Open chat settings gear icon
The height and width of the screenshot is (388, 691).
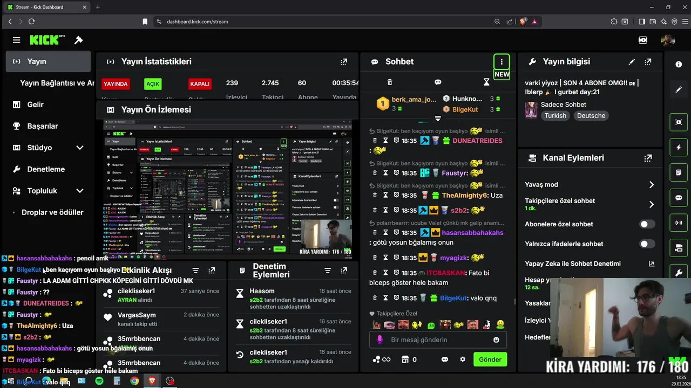462,359
